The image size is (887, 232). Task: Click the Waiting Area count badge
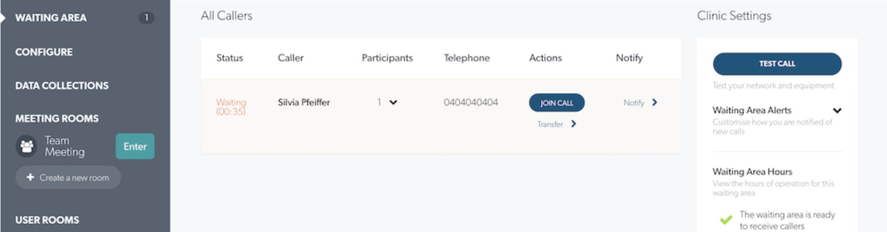click(x=146, y=17)
